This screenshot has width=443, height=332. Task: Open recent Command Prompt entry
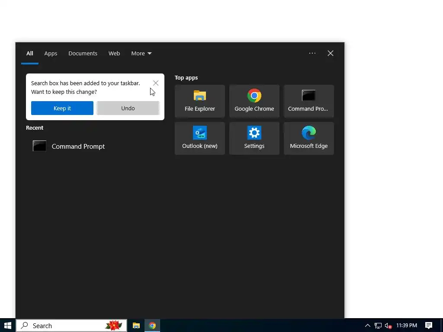[x=95, y=146]
